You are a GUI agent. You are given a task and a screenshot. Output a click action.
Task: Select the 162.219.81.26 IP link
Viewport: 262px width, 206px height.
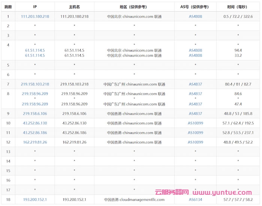[x=35, y=142]
